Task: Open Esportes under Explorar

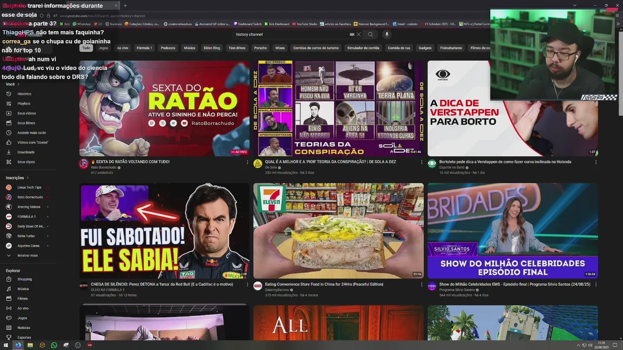Action: (24, 337)
